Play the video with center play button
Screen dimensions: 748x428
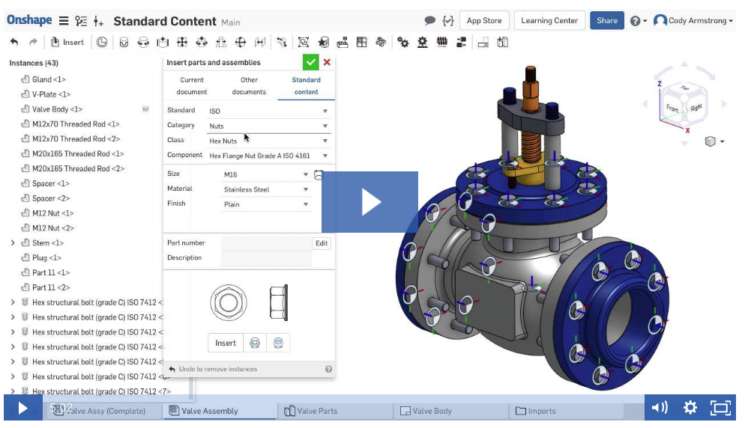370,202
